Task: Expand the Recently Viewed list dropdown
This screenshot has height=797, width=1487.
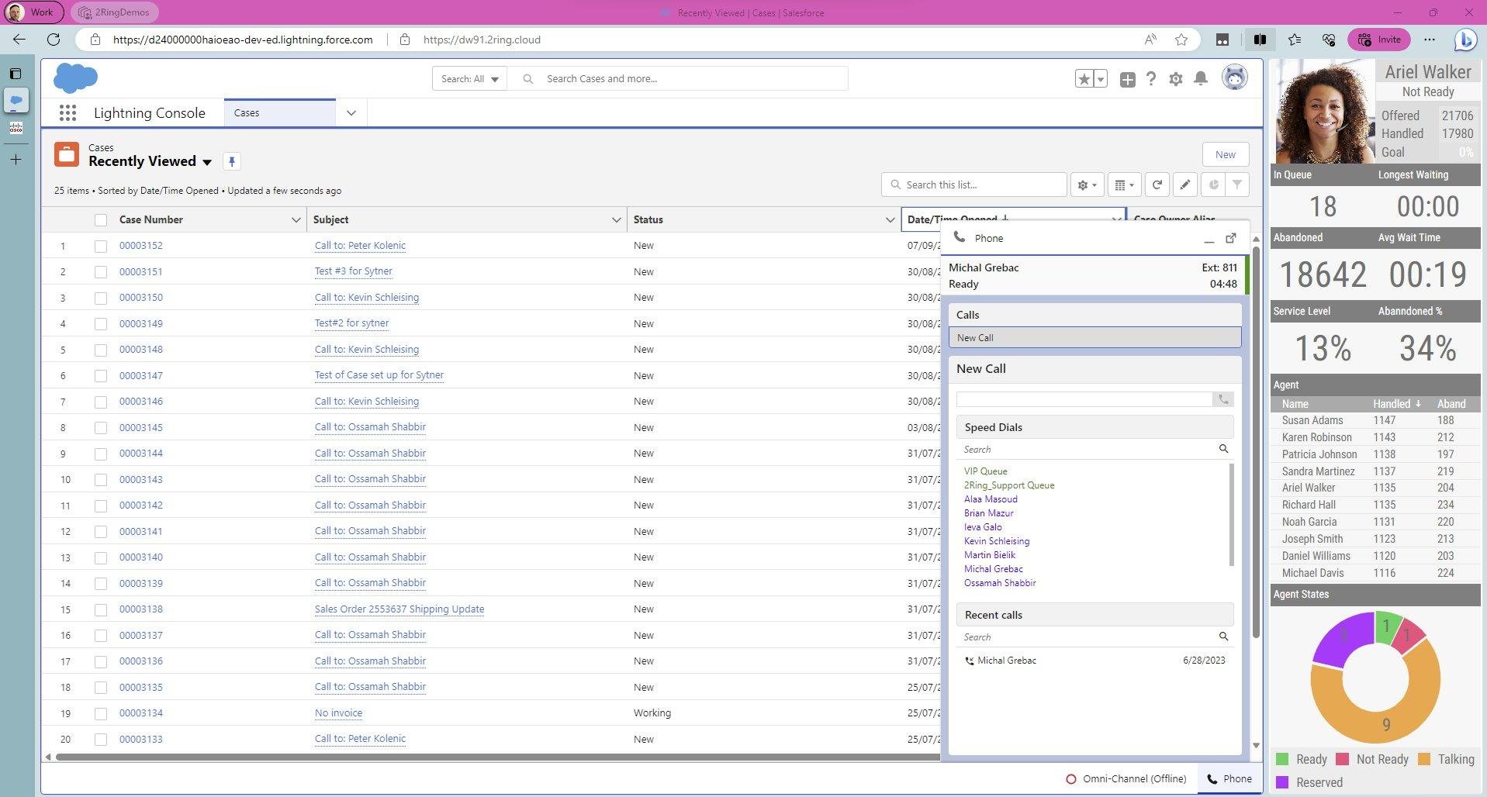Action: tap(207, 162)
